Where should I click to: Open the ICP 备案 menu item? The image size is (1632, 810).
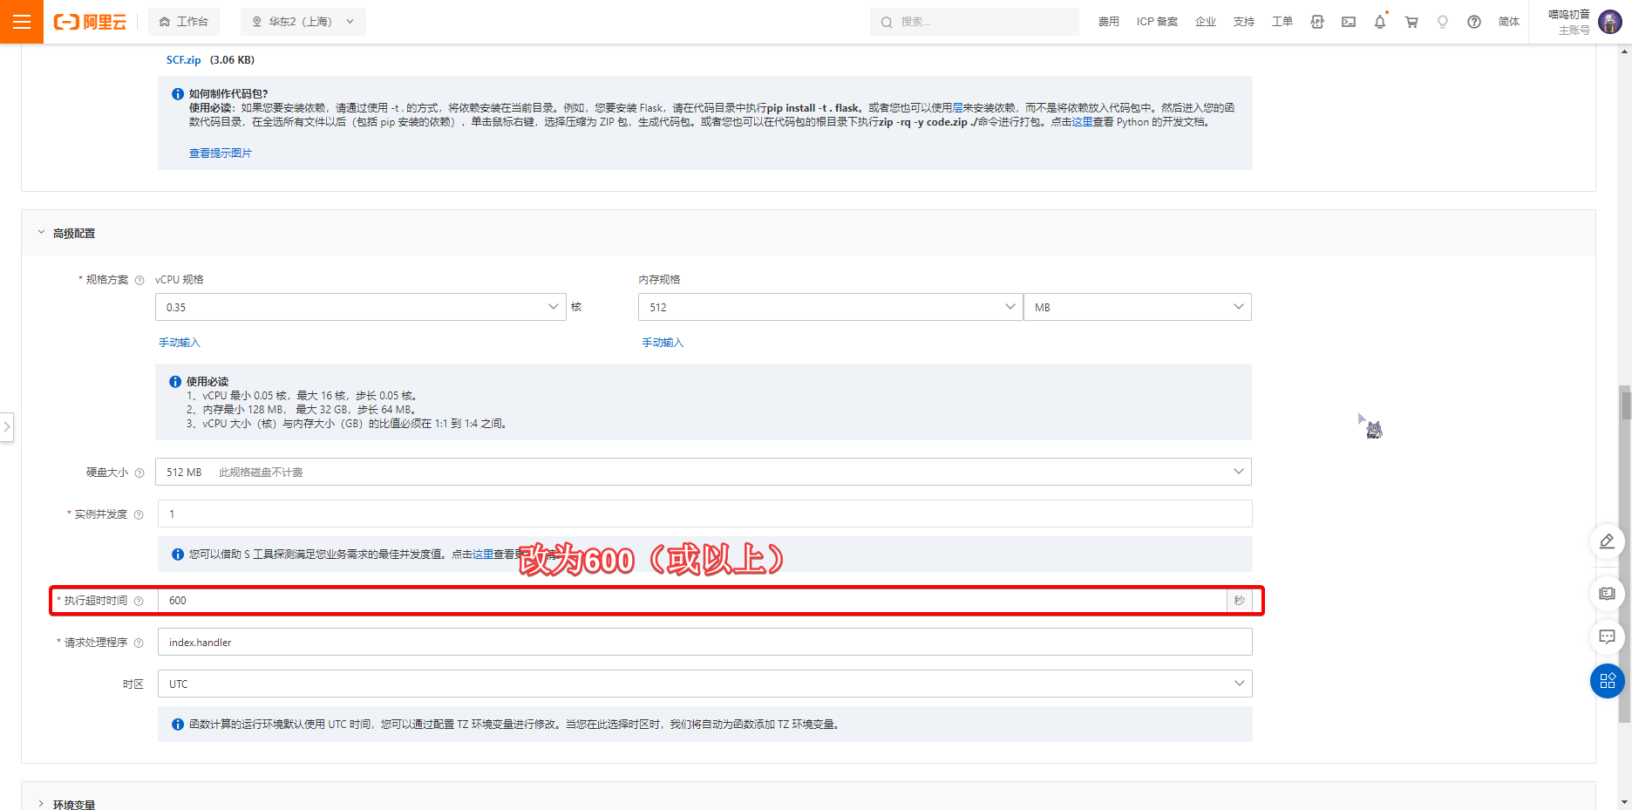tap(1157, 22)
